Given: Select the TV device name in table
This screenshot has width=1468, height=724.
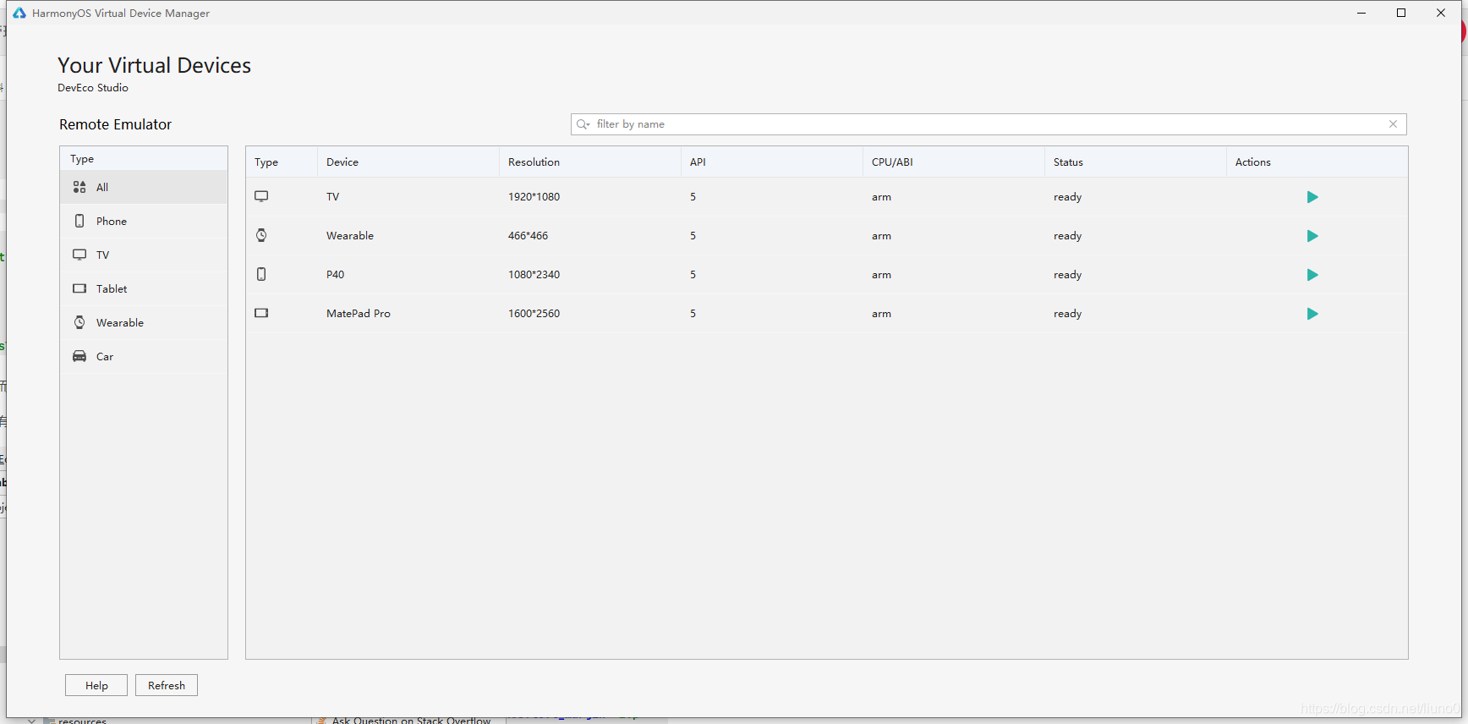Looking at the screenshot, I should click(332, 197).
